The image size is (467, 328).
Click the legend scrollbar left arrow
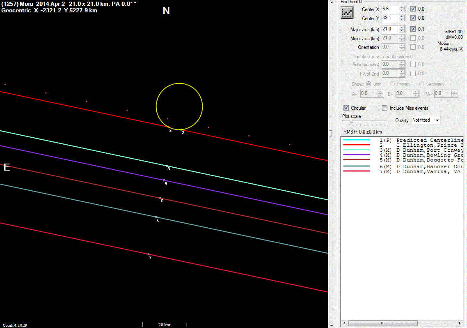coord(345,323)
